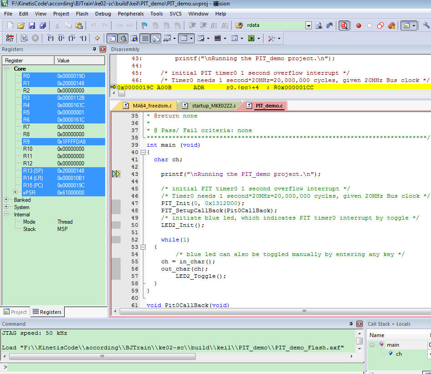Open the File menu

pyautogui.click(x=8, y=14)
